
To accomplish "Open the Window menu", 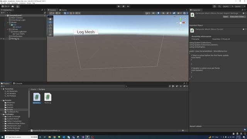I will [x=29, y=3].
